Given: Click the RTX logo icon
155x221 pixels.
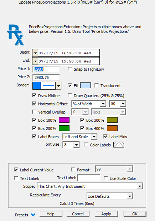Looking at the screenshot, I should pyautogui.click(x=16, y=35).
